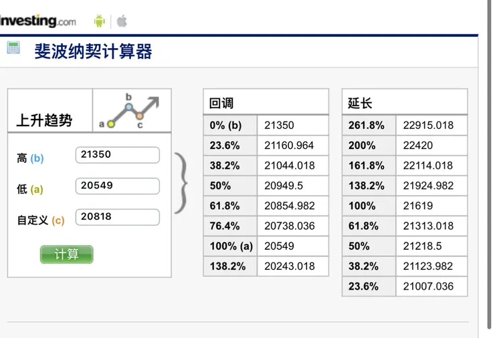495x338 pixels.
Task: Click extension value 21924.982
Action: 428,186
